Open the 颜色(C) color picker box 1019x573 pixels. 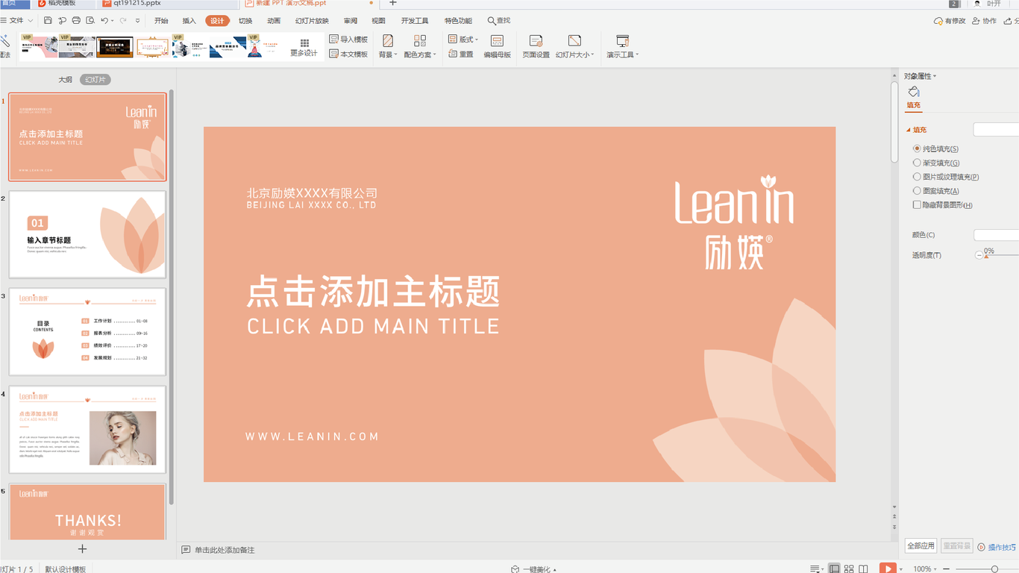996,235
